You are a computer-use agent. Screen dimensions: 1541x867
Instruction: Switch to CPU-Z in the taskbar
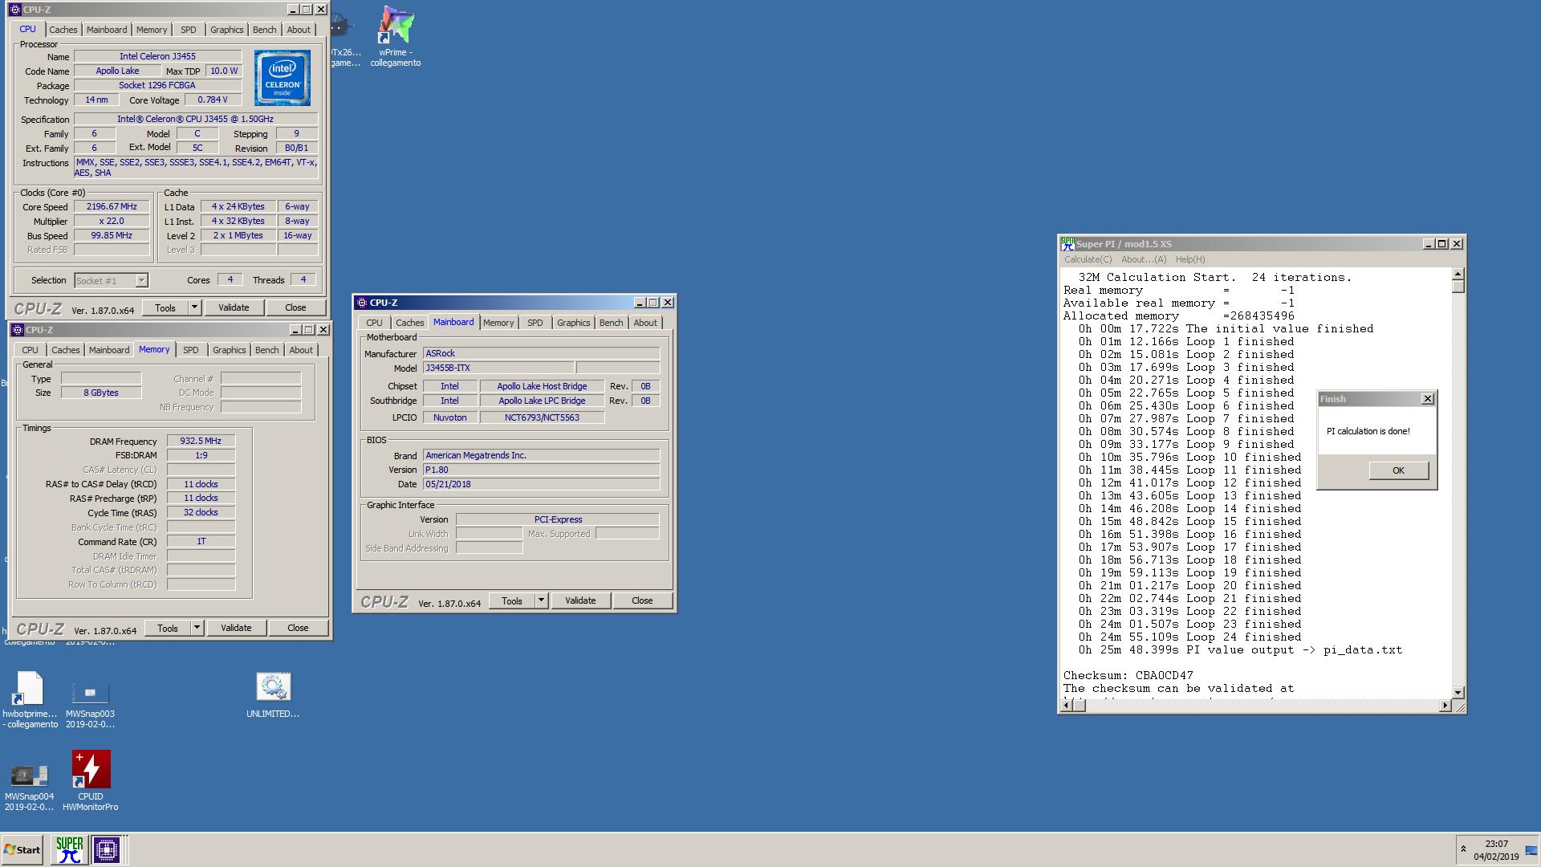tap(107, 849)
